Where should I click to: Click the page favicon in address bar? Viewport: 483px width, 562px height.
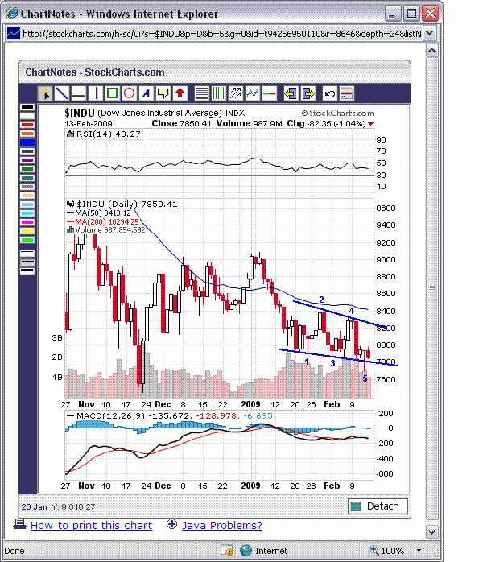14,34
